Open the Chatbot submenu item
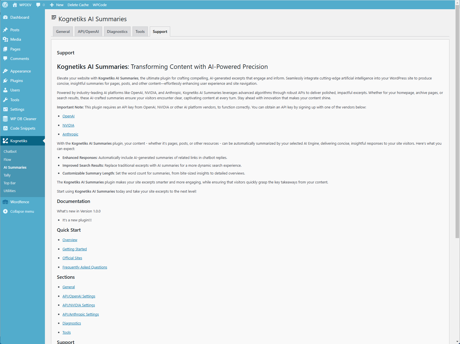This screenshot has width=460, height=344. click(x=10, y=151)
